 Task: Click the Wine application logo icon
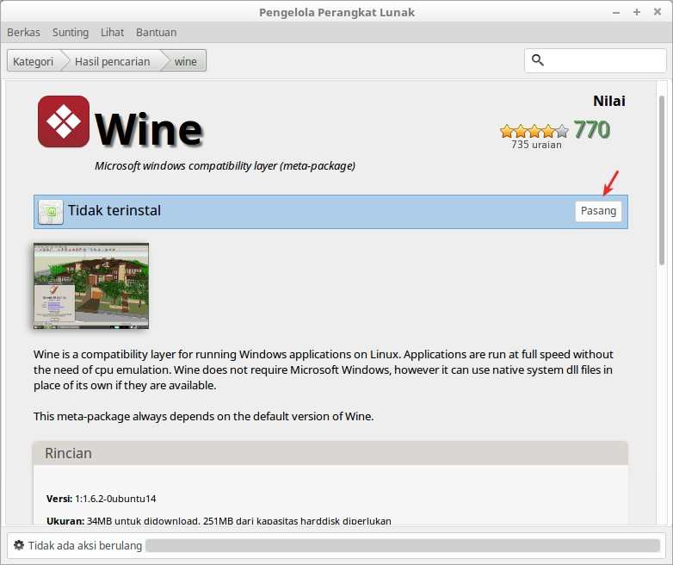[x=64, y=121]
